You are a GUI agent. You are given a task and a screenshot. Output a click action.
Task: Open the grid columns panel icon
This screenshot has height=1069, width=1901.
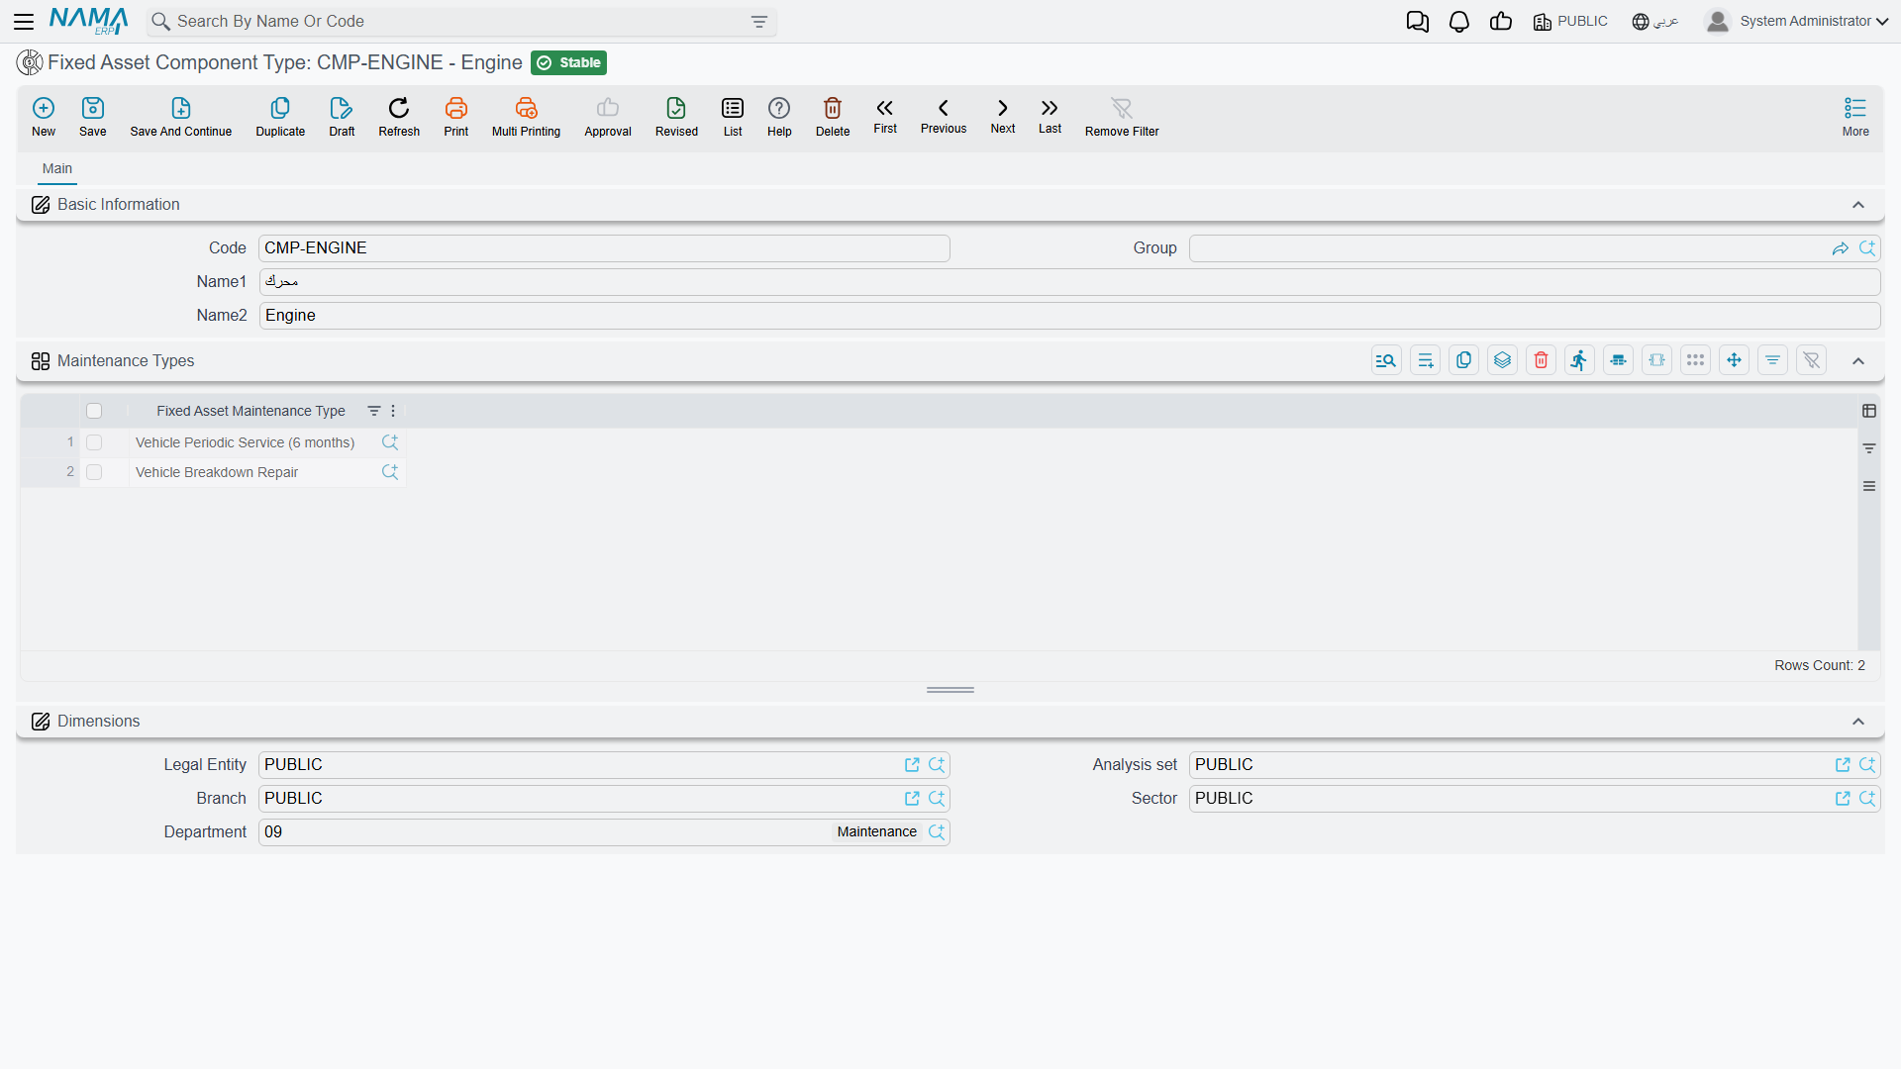[x=1869, y=411]
